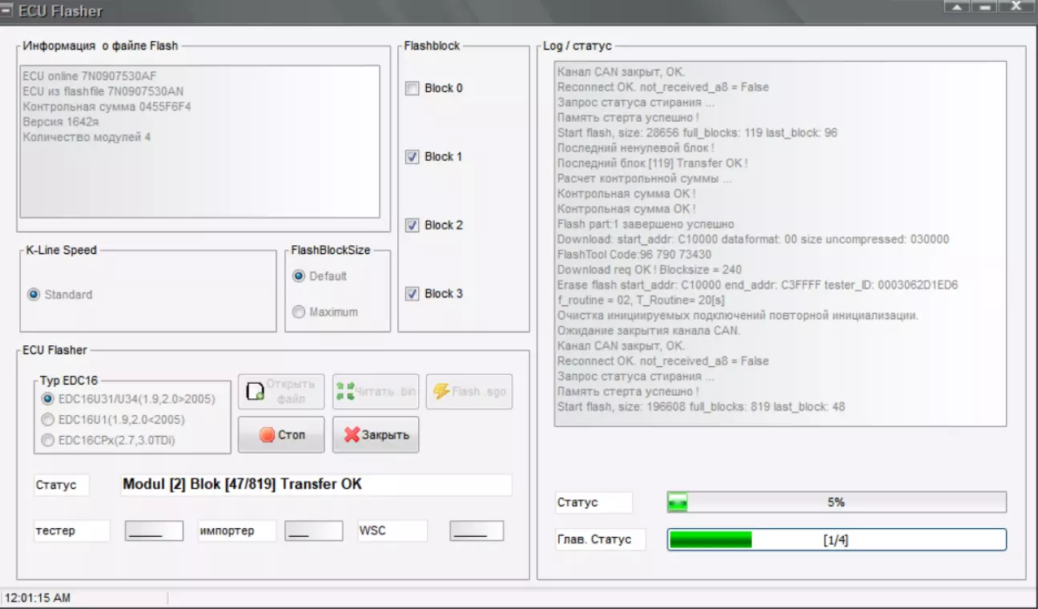Viewport: 1038px width, 609px height.
Task: Click the Flash .sgo lightning icon
Action: 441,392
